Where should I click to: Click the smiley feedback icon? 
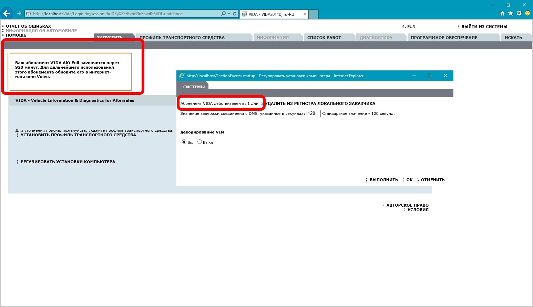(527, 13)
